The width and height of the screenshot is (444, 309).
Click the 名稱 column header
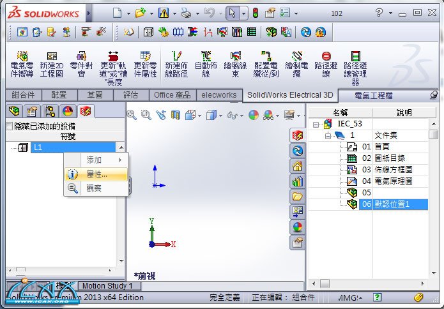pyautogui.click(x=341, y=113)
